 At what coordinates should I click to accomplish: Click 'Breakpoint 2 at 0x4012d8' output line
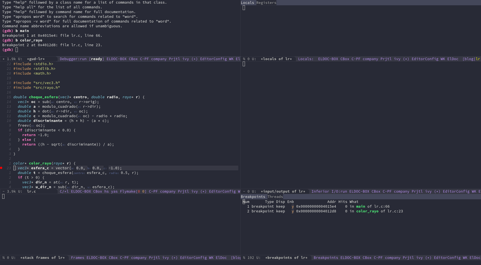[52, 45]
